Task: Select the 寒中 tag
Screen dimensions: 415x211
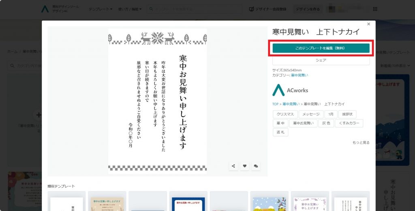Action: (x=280, y=123)
